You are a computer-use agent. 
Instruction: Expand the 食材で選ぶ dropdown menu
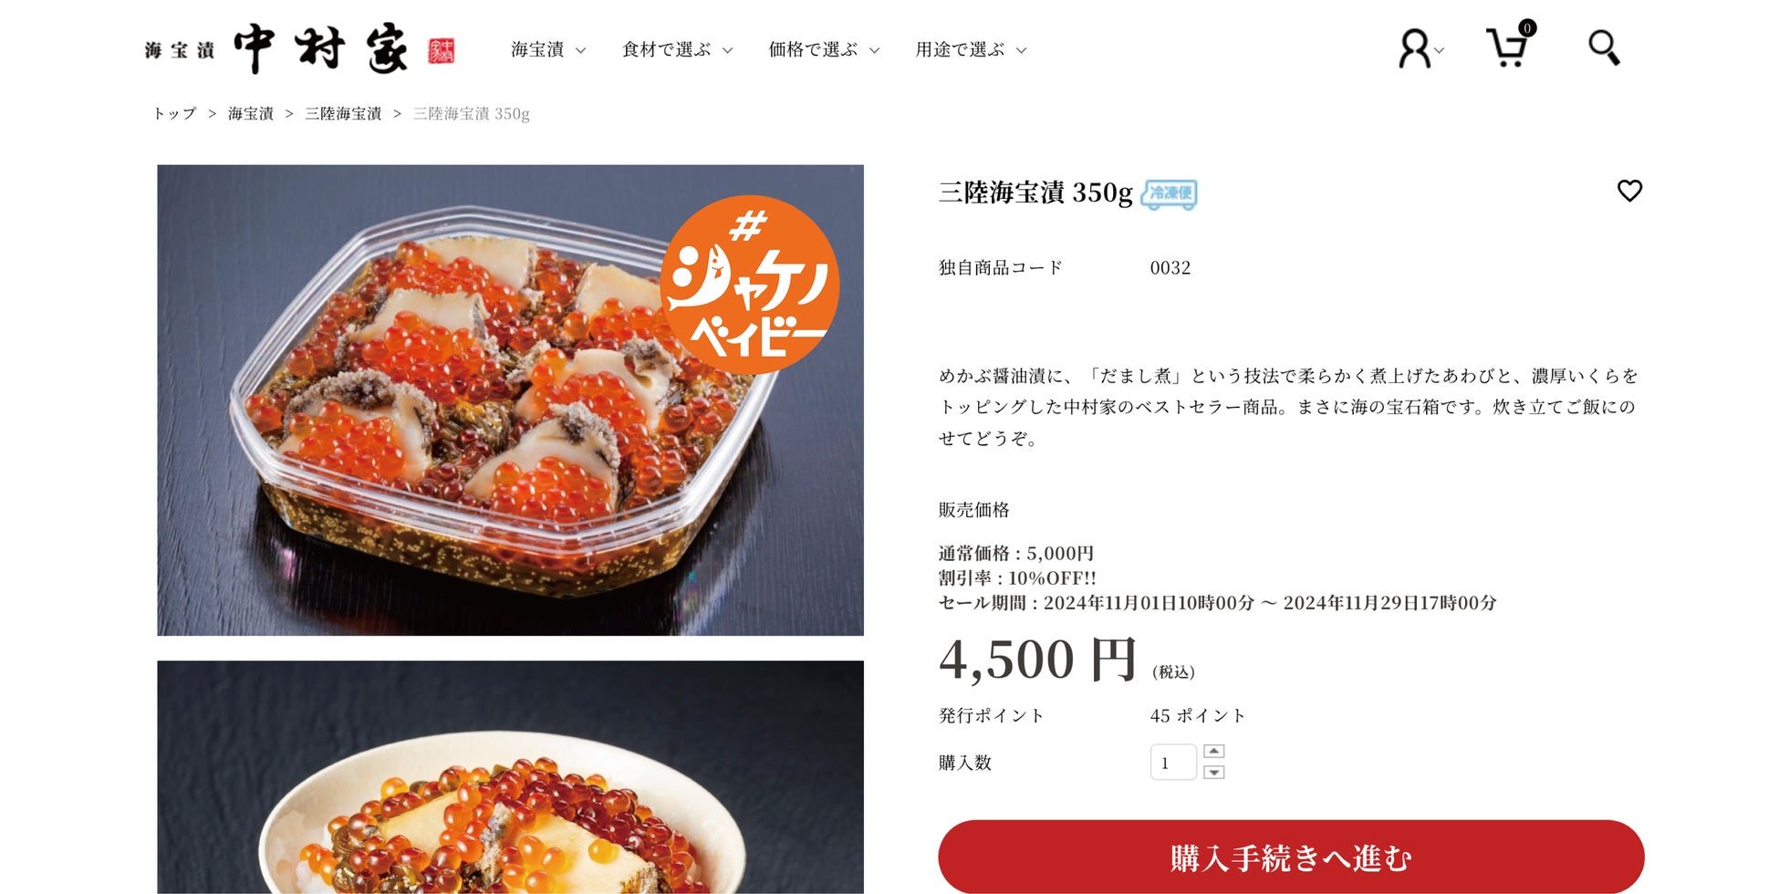[x=677, y=49]
